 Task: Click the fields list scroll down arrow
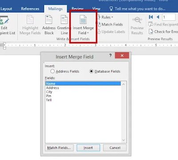124,140
